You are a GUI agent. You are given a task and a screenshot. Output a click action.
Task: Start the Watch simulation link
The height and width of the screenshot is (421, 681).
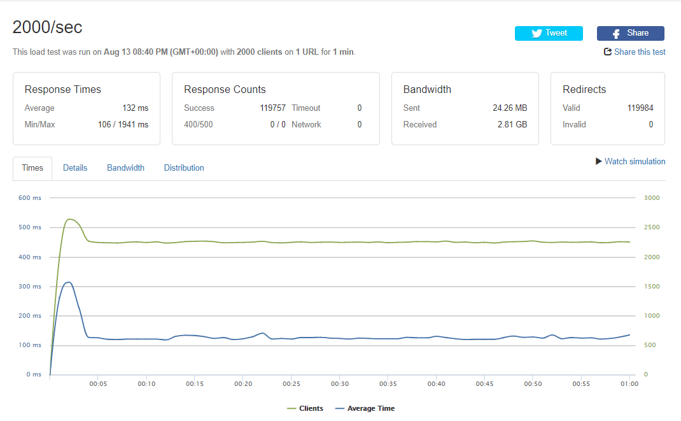tap(635, 162)
